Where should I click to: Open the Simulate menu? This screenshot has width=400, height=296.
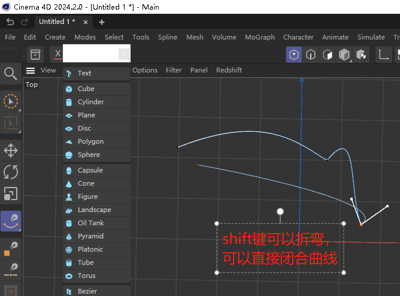click(x=371, y=37)
